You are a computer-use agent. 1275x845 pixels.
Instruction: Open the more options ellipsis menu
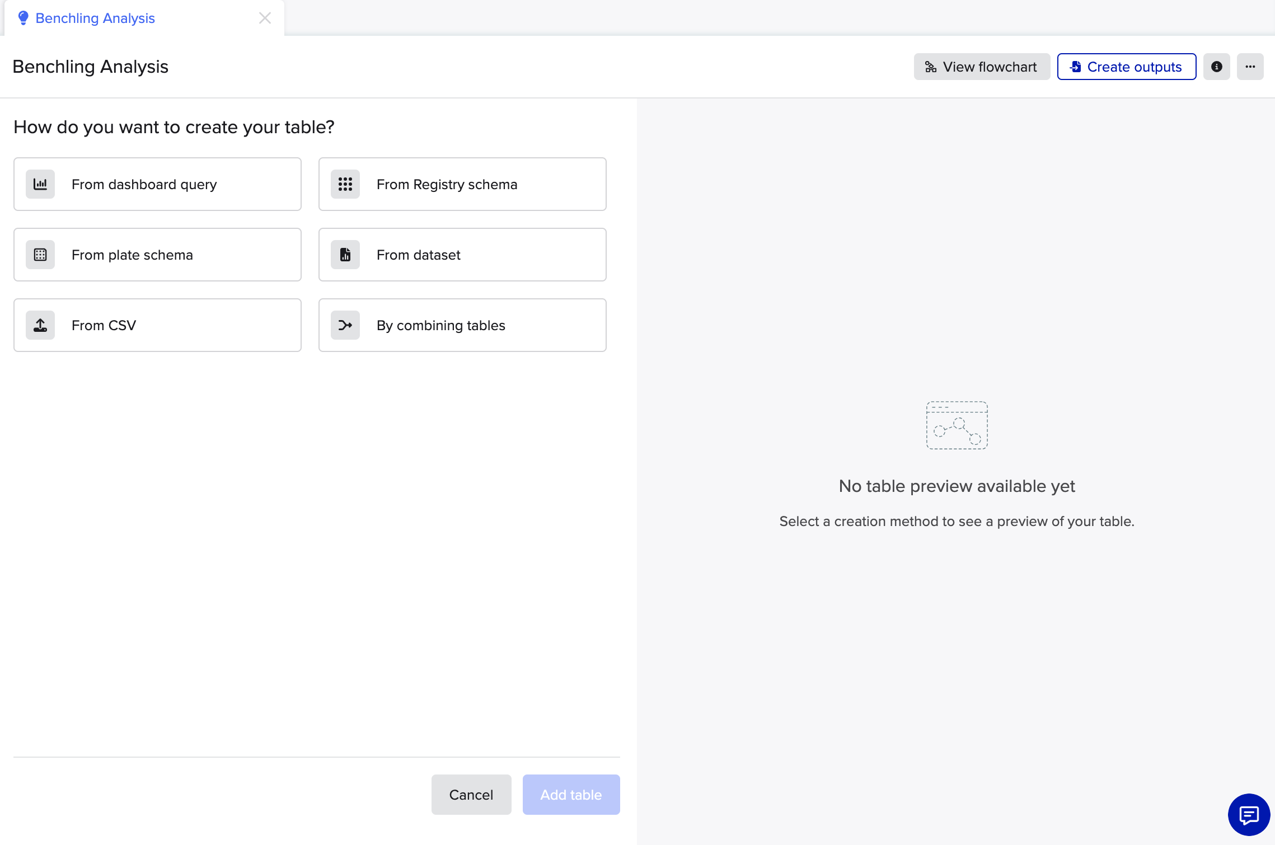(x=1250, y=67)
